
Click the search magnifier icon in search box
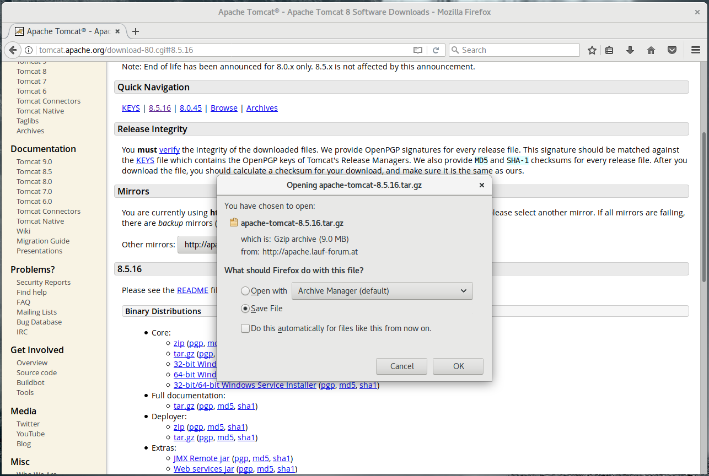pos(455,50)
